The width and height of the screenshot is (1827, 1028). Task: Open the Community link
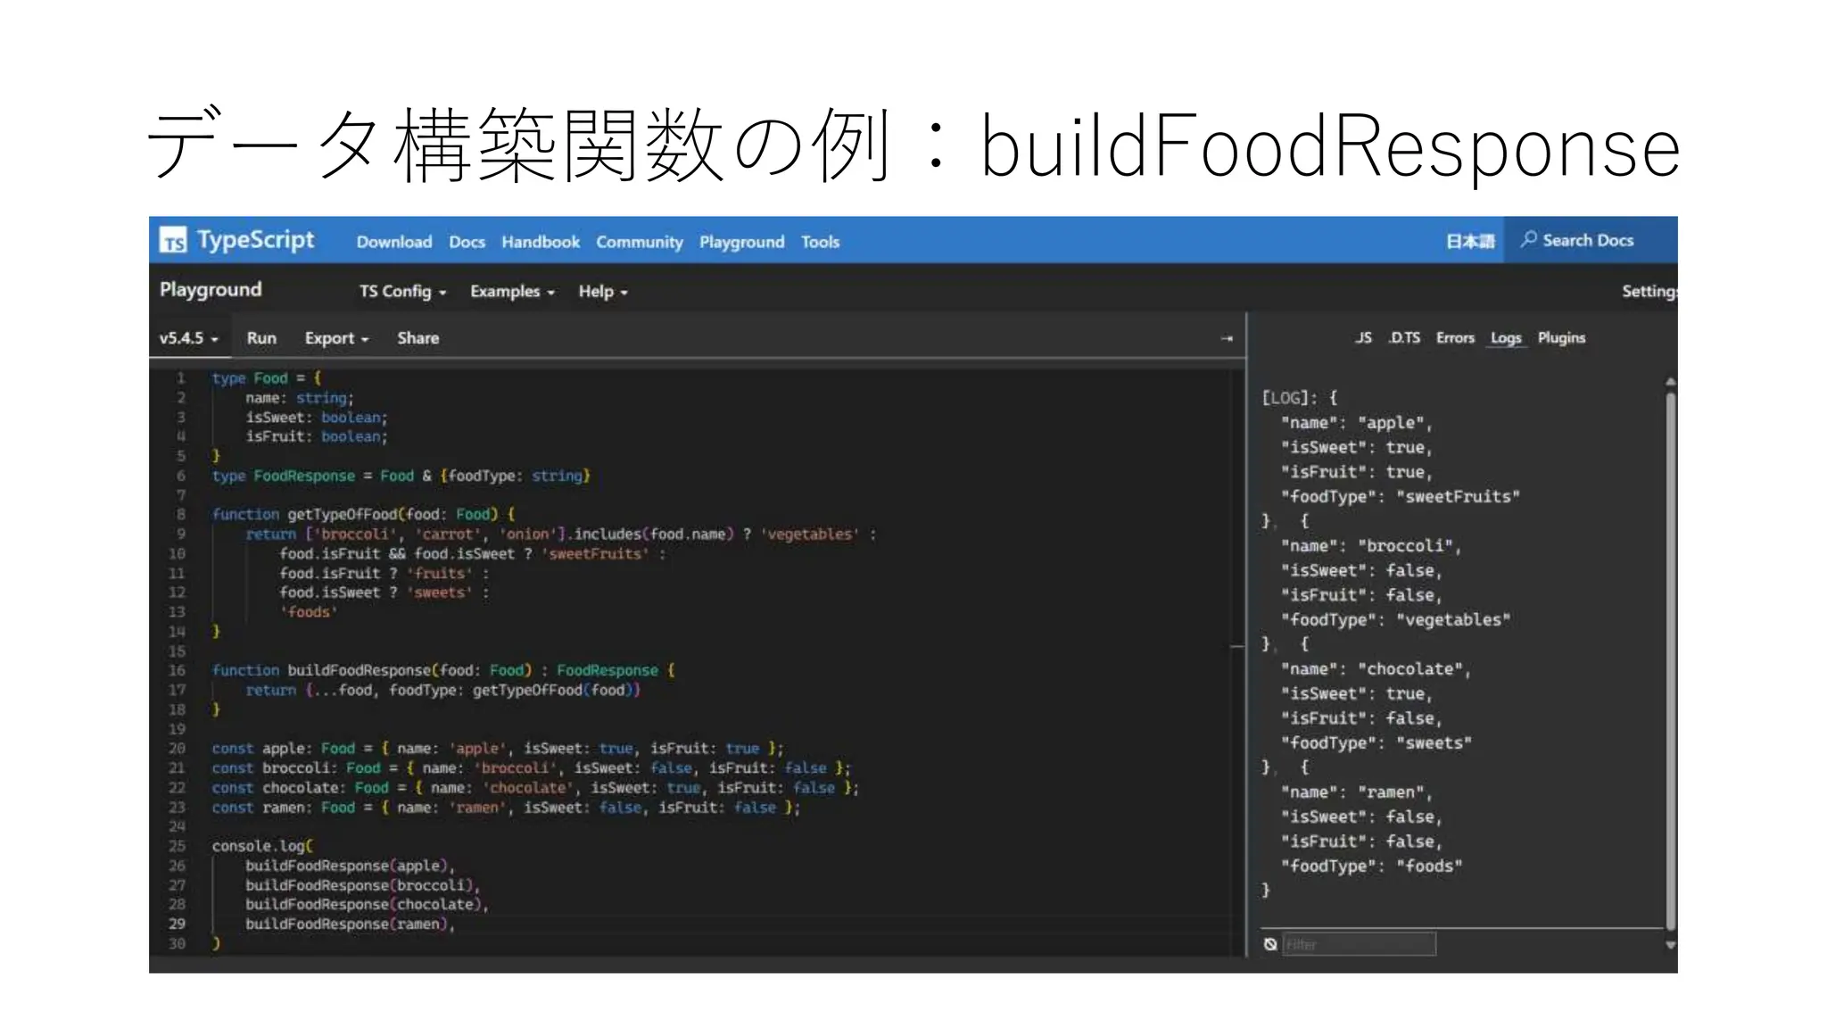click(x=640, y=242)
